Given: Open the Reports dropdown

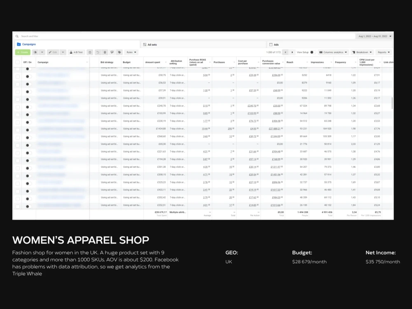Looking at the screenshot, I should 384,52.
